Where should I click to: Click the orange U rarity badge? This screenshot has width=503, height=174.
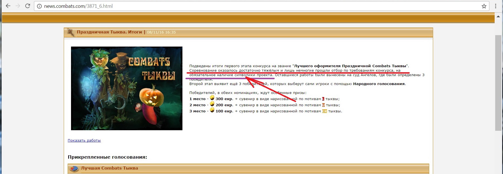[323, 105]
